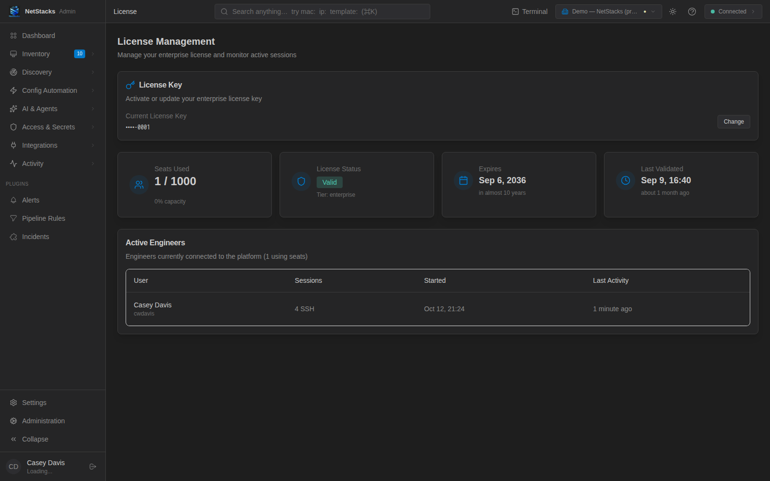Toggle the light/dark theme sun icon

(673, 12)
